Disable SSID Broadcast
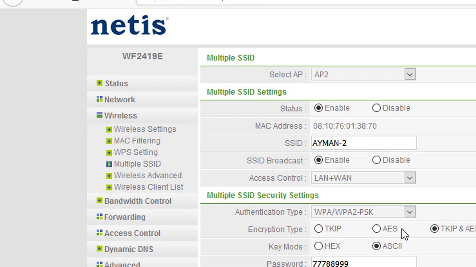Screen dimensions: 476x267 pyautogui.click(x=376, y=160)
